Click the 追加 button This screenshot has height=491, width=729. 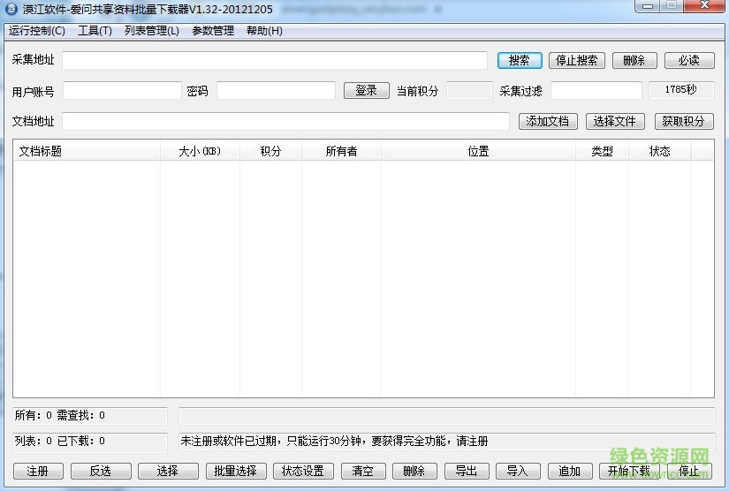pos(570,471)
